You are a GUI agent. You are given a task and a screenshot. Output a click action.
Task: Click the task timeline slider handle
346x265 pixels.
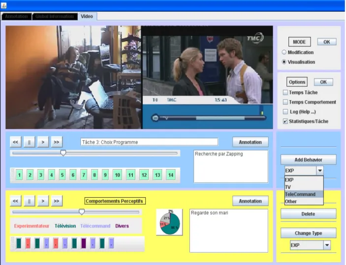[63, 153]
